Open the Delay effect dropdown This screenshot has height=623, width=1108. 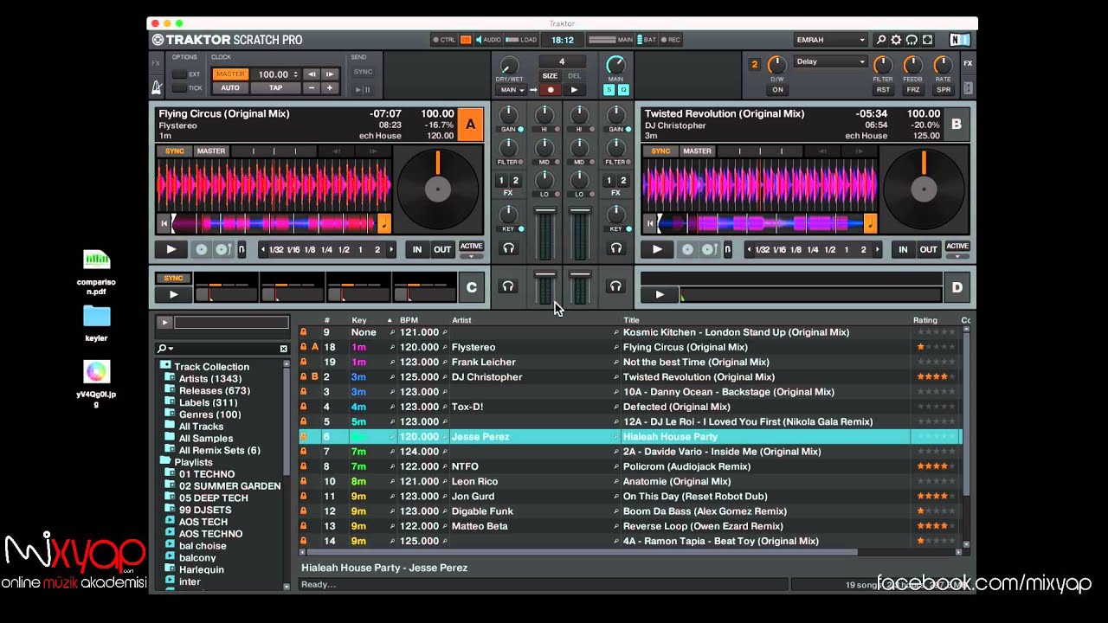[x=830, y=61]
